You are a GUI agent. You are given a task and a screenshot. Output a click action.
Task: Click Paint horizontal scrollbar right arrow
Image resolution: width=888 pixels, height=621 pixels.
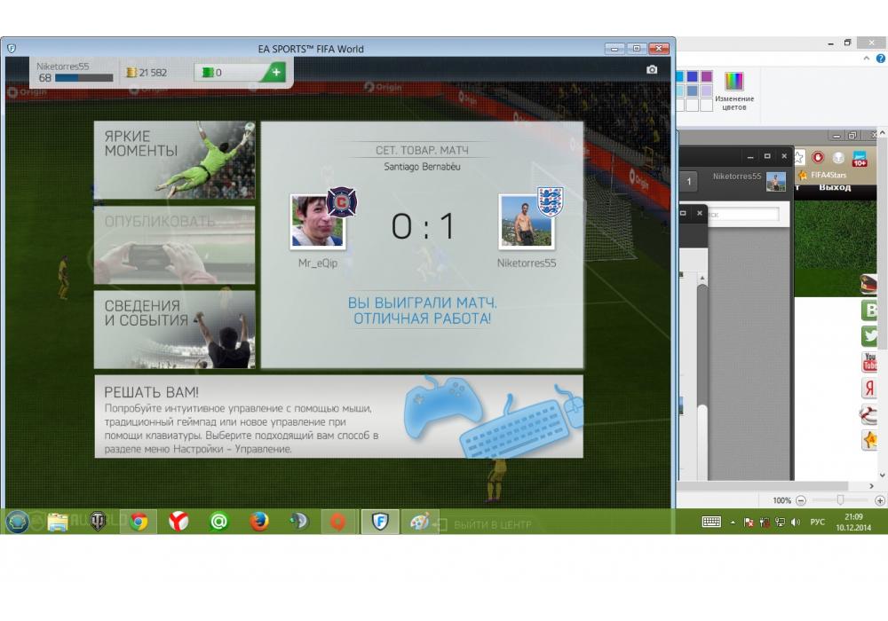click(871, 486)
